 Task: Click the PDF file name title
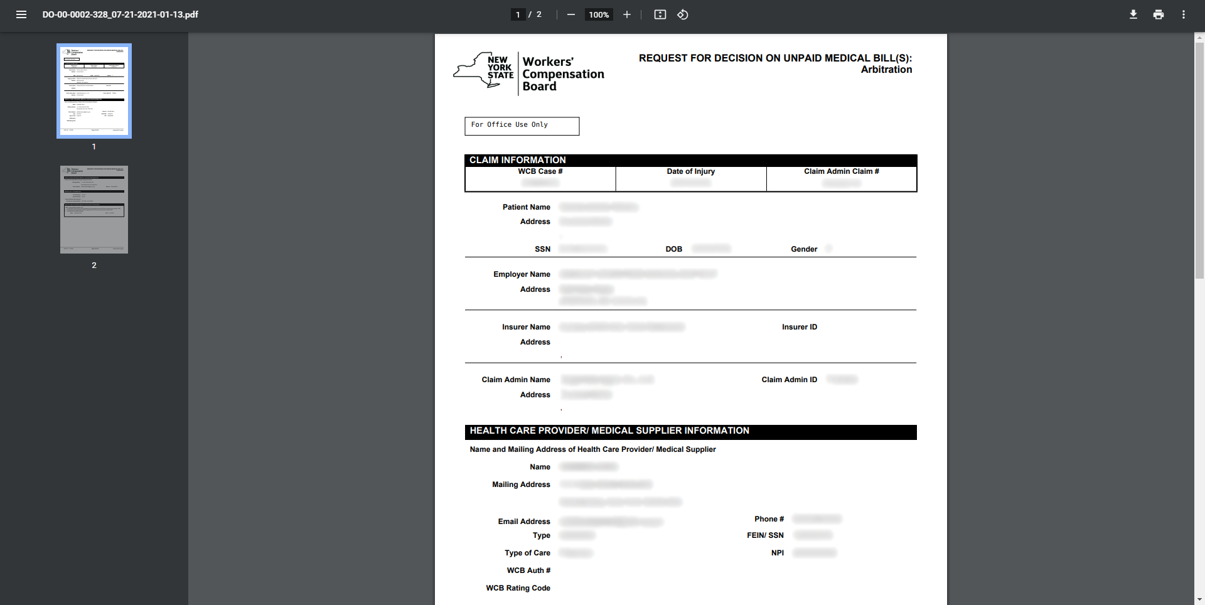click(120, 14)
